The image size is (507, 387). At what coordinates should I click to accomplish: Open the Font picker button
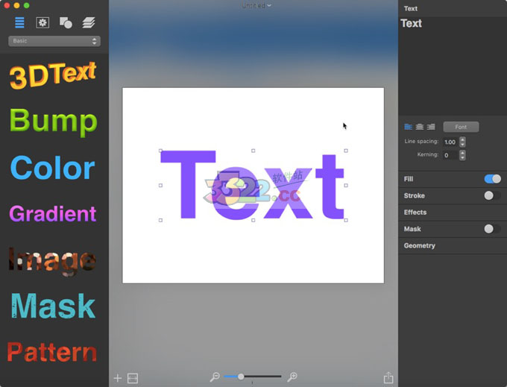pos(461,127)
